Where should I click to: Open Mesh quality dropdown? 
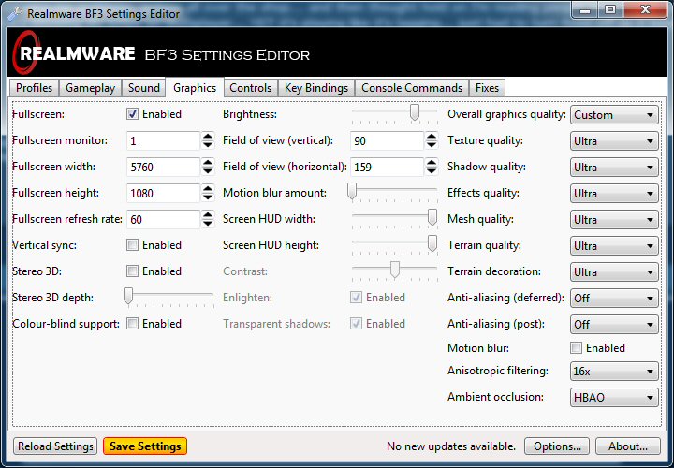point(614,220)
